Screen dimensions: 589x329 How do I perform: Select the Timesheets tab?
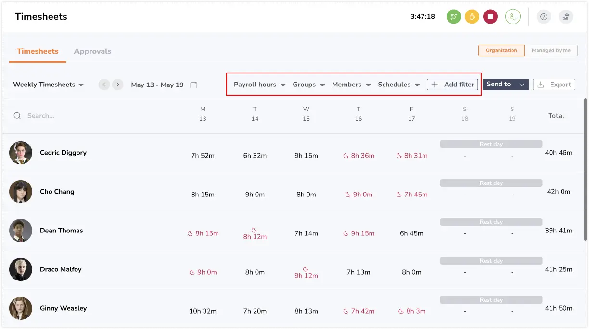click(x=37, y=51)
